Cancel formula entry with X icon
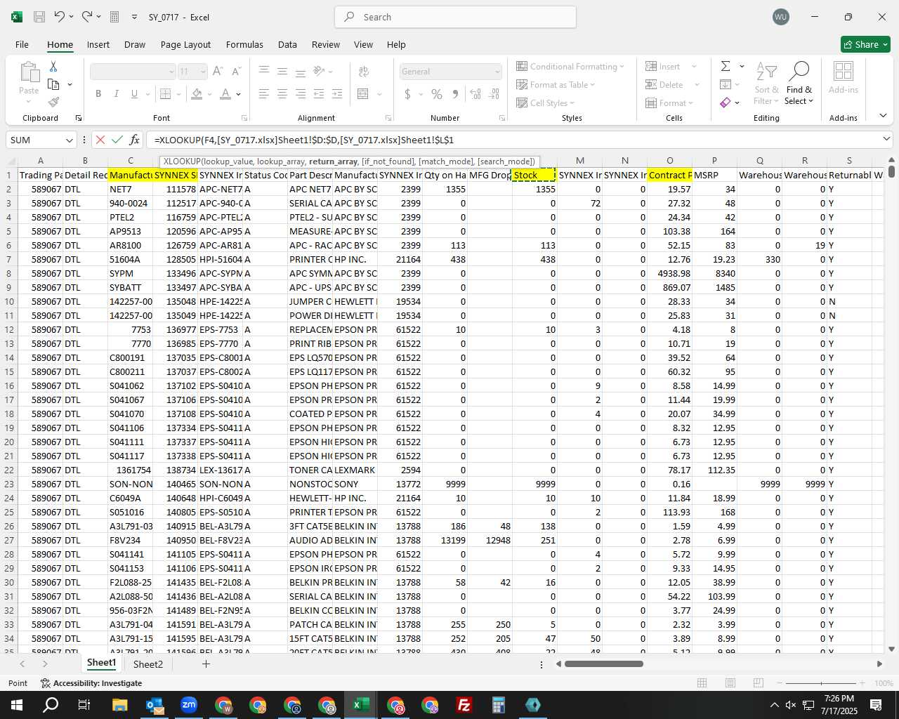Image resolution: width=899 pixels, height=719 pixels. pos(100,140)
